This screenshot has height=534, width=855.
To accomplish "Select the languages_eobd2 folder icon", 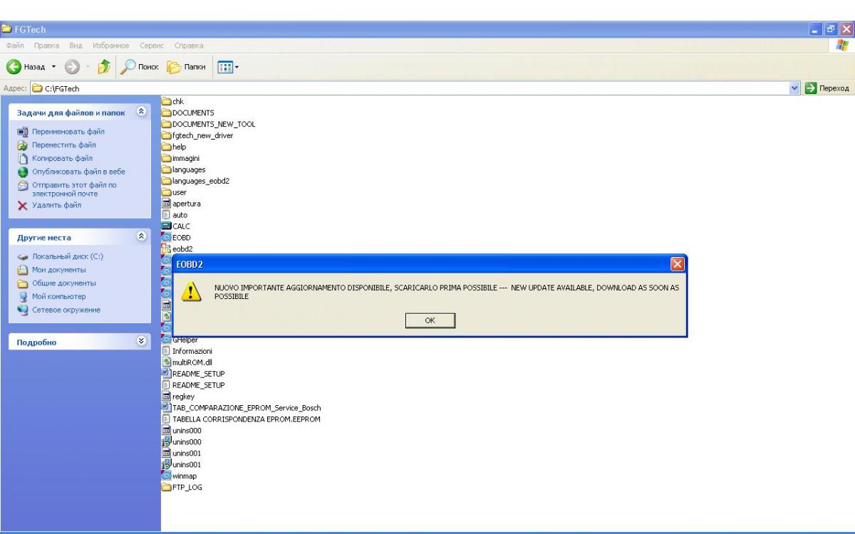I will pos(167,181).
